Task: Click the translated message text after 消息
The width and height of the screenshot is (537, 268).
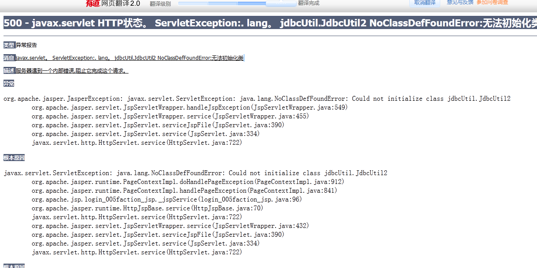Action: tap(129, 58)
